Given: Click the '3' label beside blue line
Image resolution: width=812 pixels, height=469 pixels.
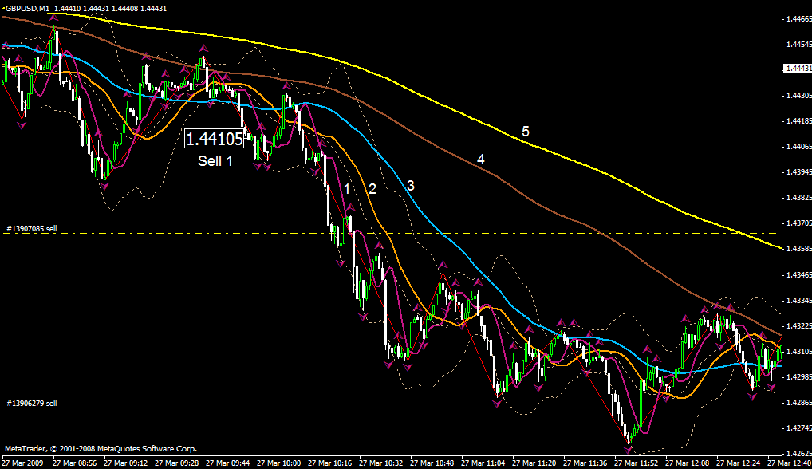Looking at the screenshot, I should (x=410, y=185).
